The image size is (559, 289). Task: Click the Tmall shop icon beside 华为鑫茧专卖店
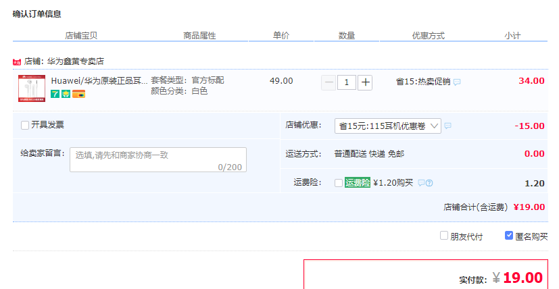tap(17, 62)
